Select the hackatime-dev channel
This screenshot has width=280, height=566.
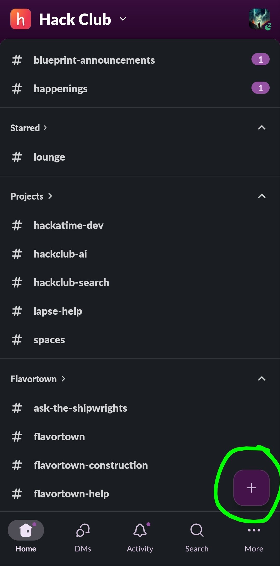(68, 225)
